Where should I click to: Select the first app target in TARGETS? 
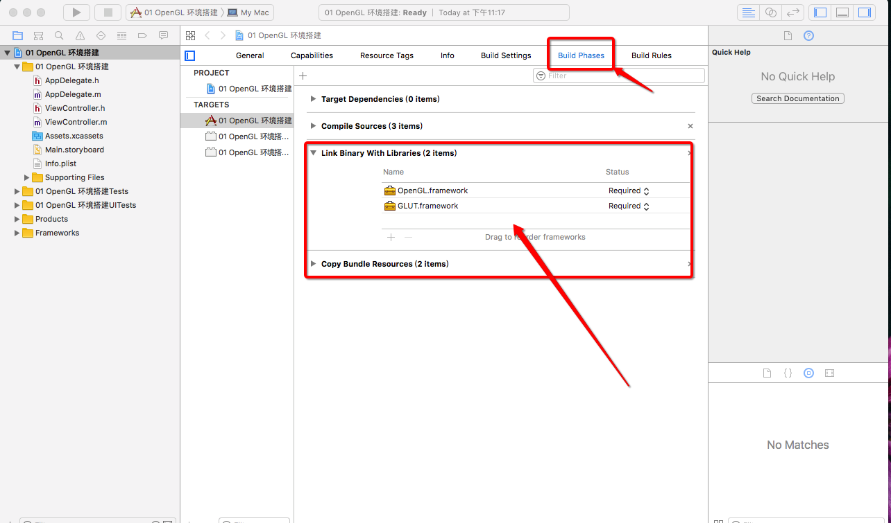(237, 121)
